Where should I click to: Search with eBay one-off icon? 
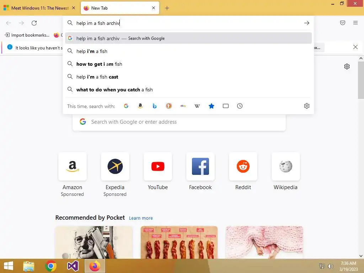(x=183, y=106)
